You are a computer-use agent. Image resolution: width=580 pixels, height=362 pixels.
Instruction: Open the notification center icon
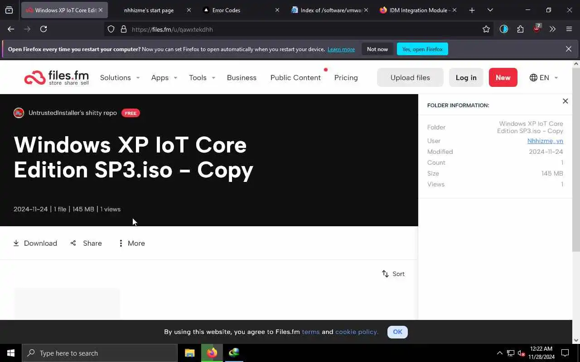(x=565, y=353)
